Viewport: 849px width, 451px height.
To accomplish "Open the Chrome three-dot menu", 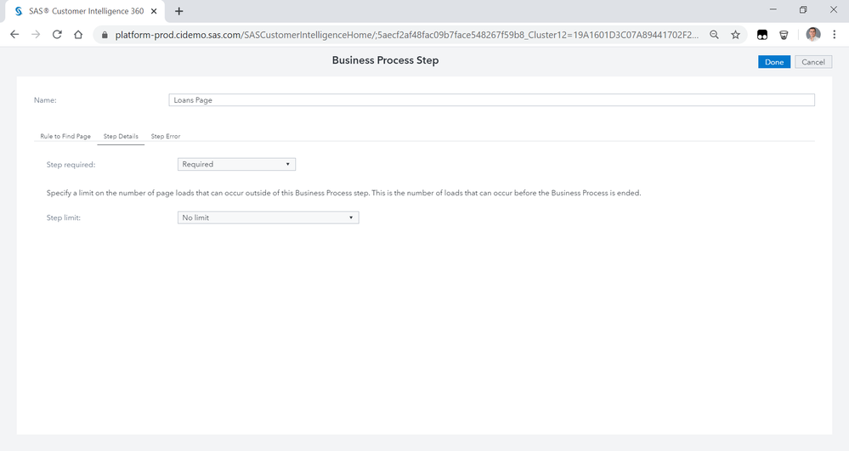I will (x=835, y=35).
